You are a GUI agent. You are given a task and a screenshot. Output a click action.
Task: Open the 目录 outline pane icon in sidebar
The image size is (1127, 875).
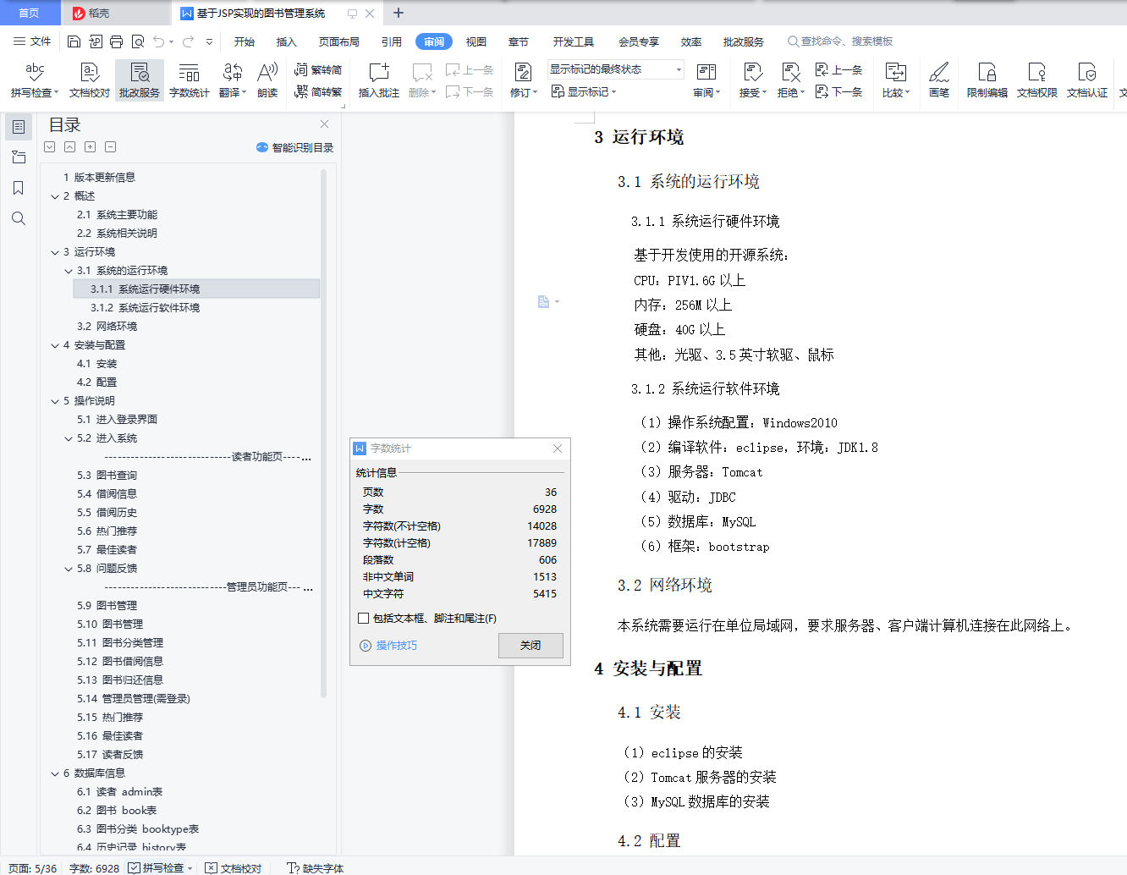19,127
